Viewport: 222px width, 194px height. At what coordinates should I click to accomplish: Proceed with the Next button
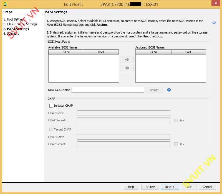point(170,187)
